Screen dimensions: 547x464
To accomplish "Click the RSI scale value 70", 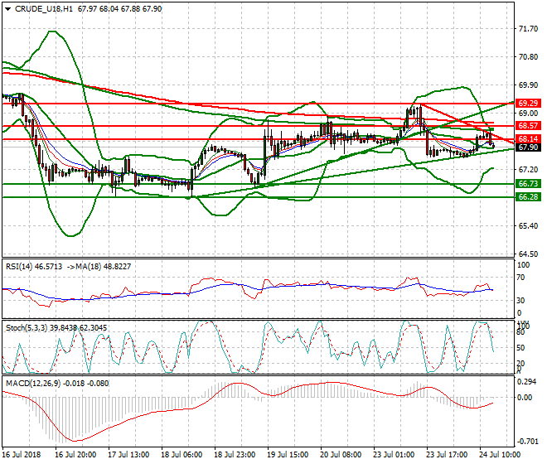I will [x=520, y=278].
